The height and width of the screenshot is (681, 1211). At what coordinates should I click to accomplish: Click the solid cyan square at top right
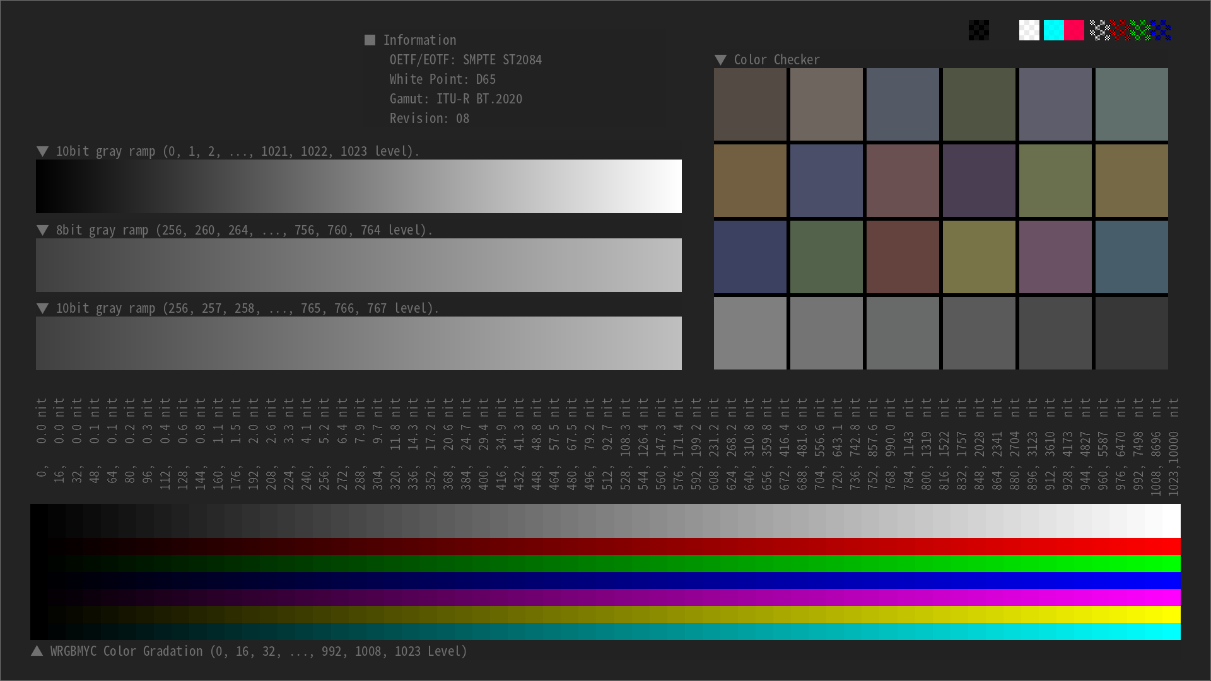tap(1054, 30)
